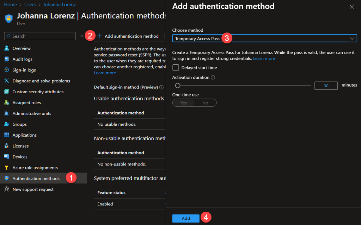361x225 pixels.
Task: Click the Groups icon
Action: (6, 124)
